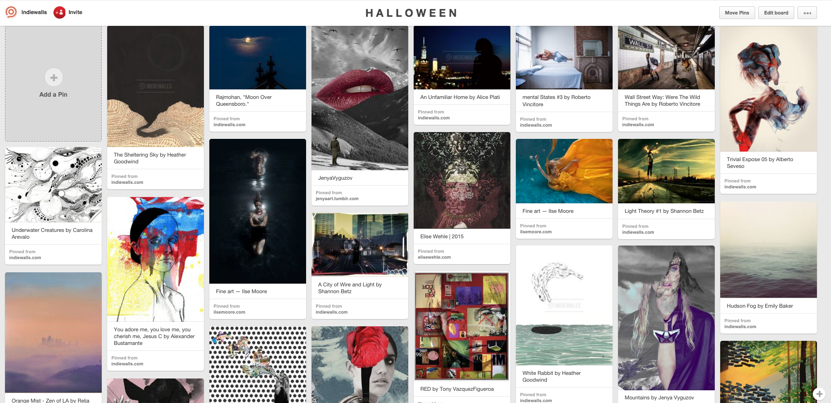Follow the elisewehle.com source link

434,257
